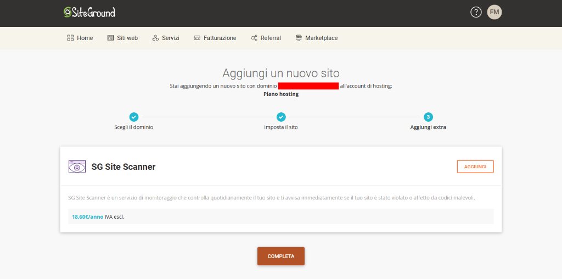Select step 3 Aggiungi extra circle
This screenshot has height=279, width=562.
(428, 117)
